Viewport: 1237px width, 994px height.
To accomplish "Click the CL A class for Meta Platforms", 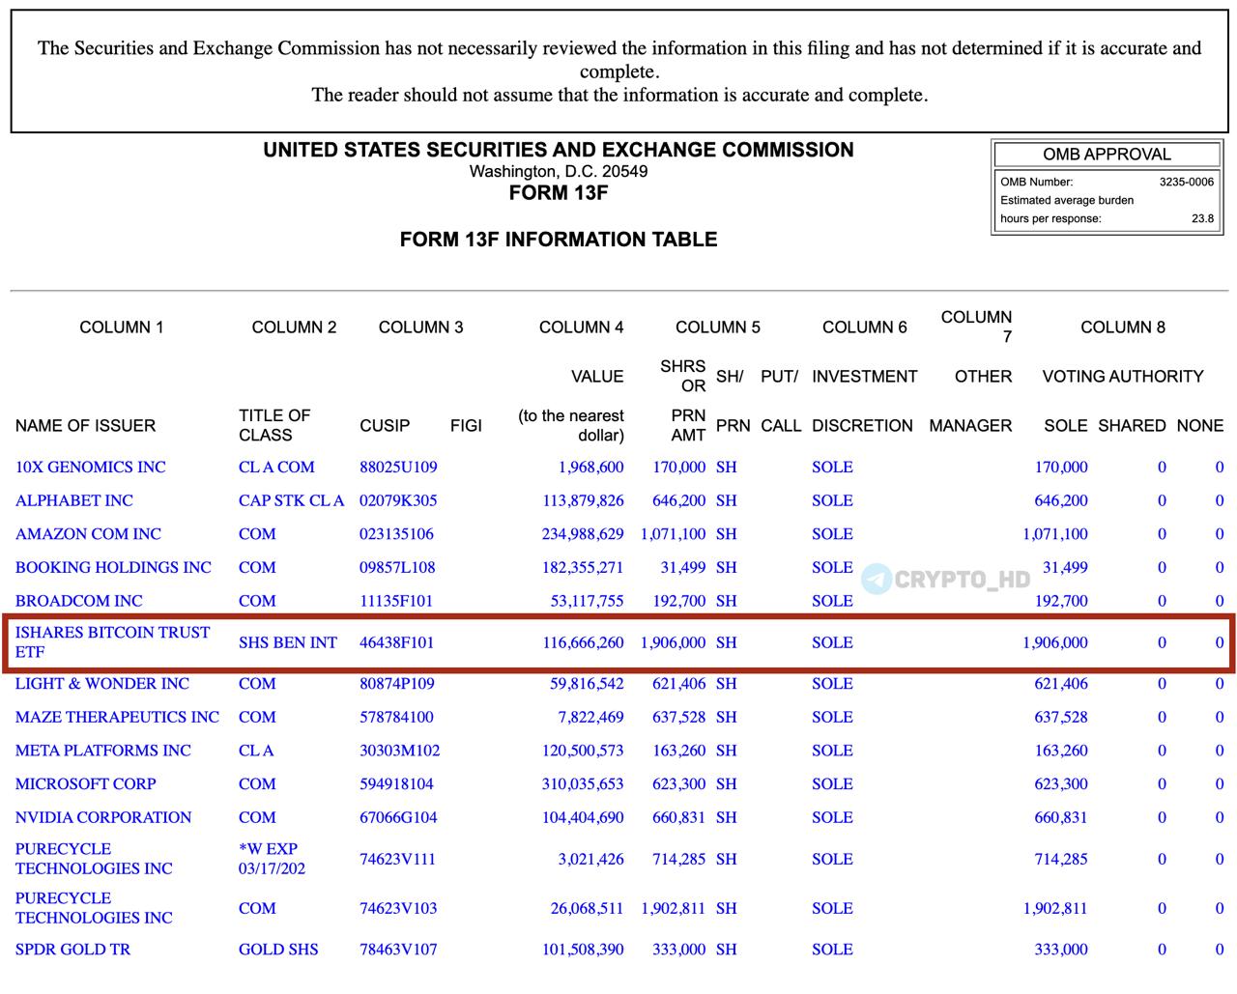I will click(x=256, y=750).
